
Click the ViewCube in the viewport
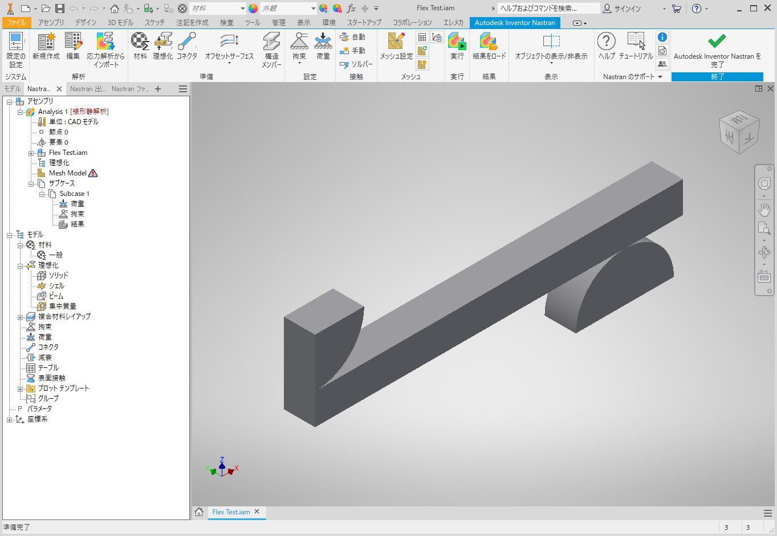click(739, 132)
